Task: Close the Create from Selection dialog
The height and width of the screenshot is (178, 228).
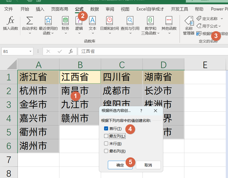Action: click(156, 111)
